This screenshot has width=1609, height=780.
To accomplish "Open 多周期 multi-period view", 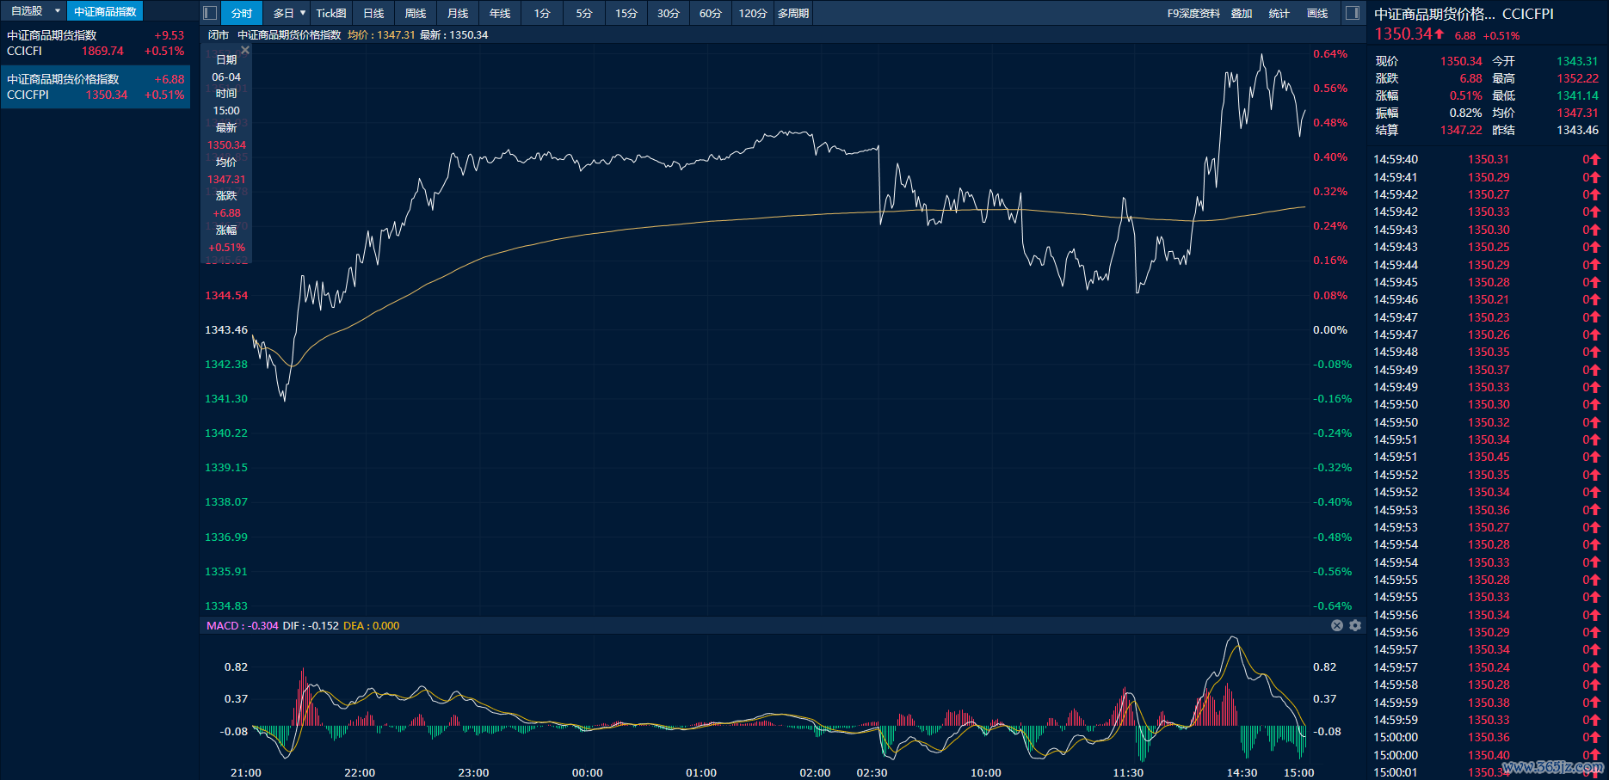I will tap(793, 13).
